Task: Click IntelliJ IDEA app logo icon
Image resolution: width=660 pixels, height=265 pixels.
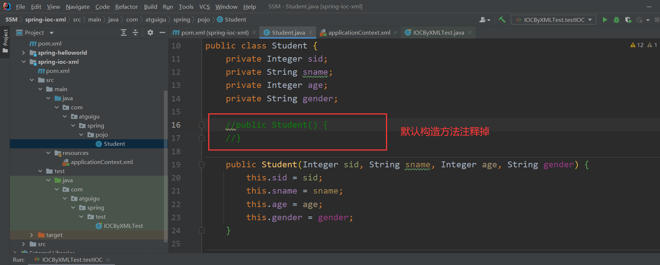Action: point(7,7)
